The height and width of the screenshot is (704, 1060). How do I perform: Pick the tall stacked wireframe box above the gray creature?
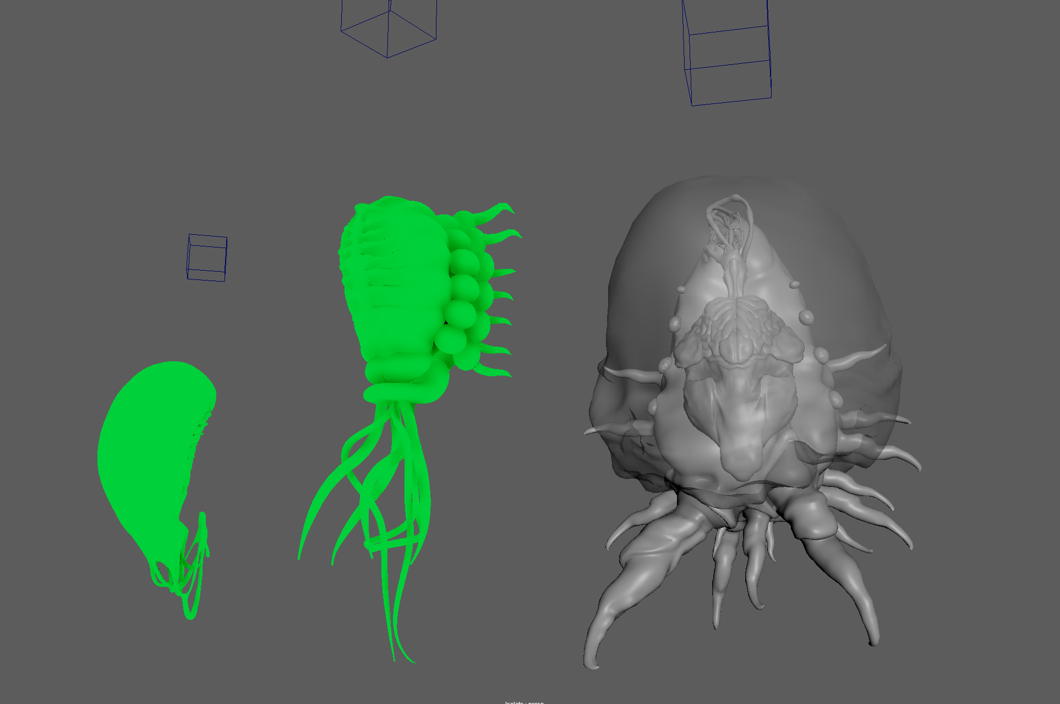click(x=726, y=53)
